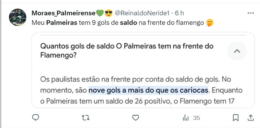This screenshot has height=128, width=260.
Task: Open Moraes_Palmeirense profile picture
Action: (x=18, y=17)
